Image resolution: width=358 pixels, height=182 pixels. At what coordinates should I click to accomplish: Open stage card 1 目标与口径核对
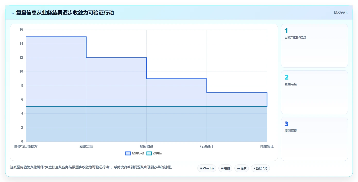click(314, 46)
